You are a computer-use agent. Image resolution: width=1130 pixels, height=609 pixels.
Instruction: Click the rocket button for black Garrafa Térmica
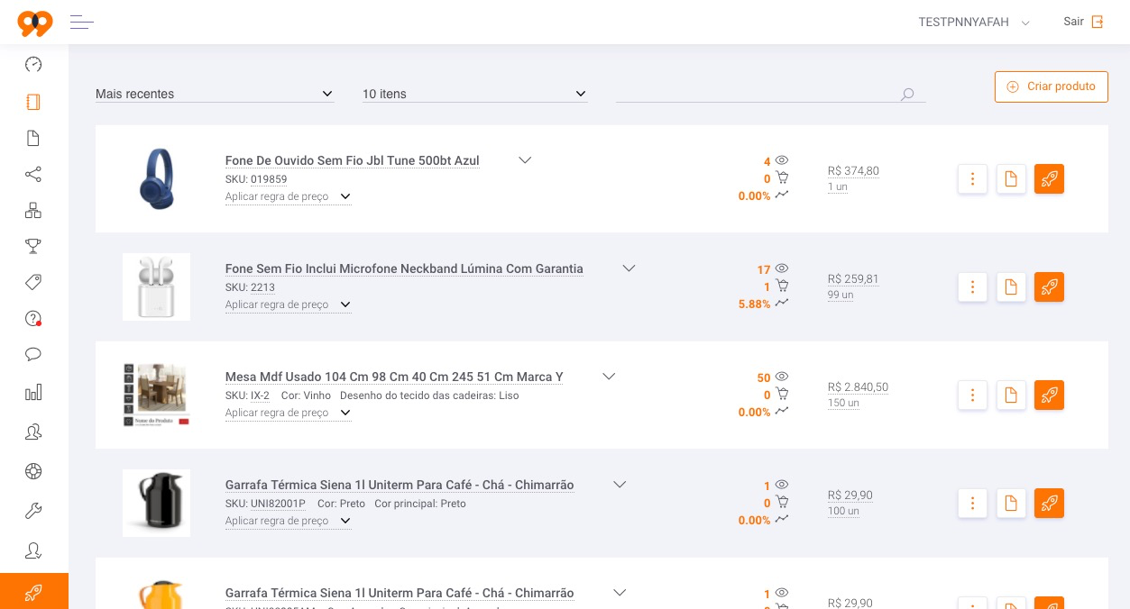pyautogui.click(x=1049, y=503)
